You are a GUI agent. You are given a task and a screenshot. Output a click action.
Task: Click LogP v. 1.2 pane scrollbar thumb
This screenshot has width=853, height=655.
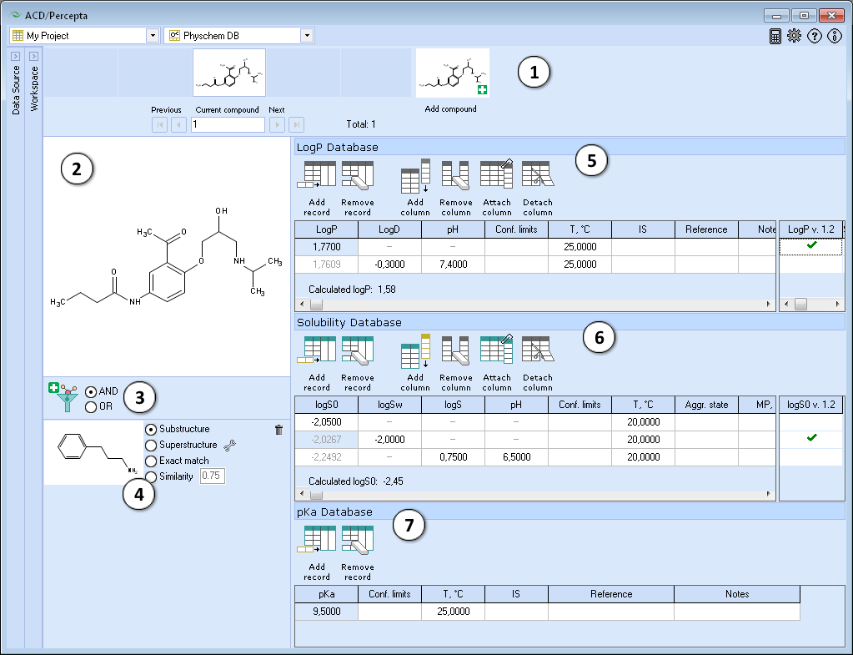coord(800,305)
